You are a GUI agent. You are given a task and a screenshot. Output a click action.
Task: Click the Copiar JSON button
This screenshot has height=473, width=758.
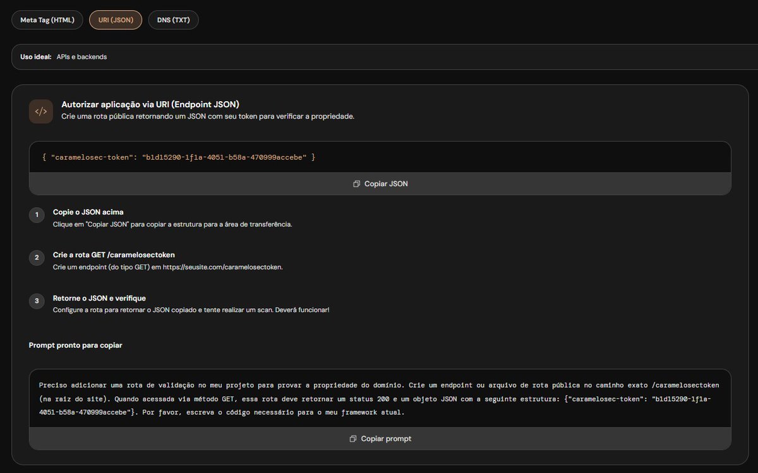point(380,184)
